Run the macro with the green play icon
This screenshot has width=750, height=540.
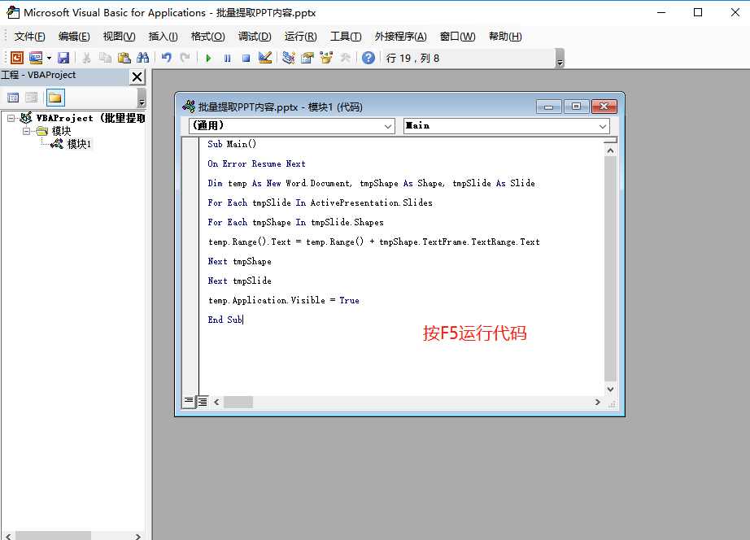tap(208, 59)
